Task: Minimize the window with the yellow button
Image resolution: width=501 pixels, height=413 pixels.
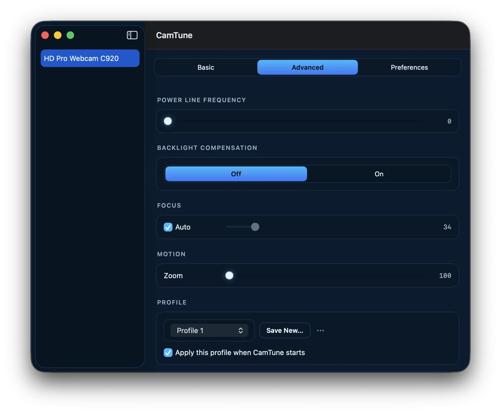Action: coord(58,35)
